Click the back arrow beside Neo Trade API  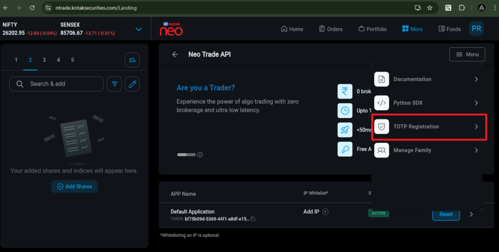click(x=175, y=55)
